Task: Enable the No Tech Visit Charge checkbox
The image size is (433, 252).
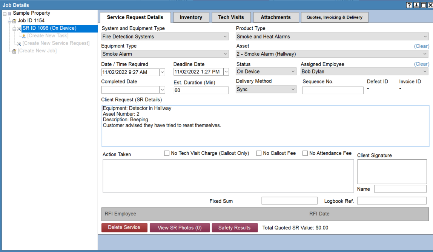Action: tap(167, 153)
